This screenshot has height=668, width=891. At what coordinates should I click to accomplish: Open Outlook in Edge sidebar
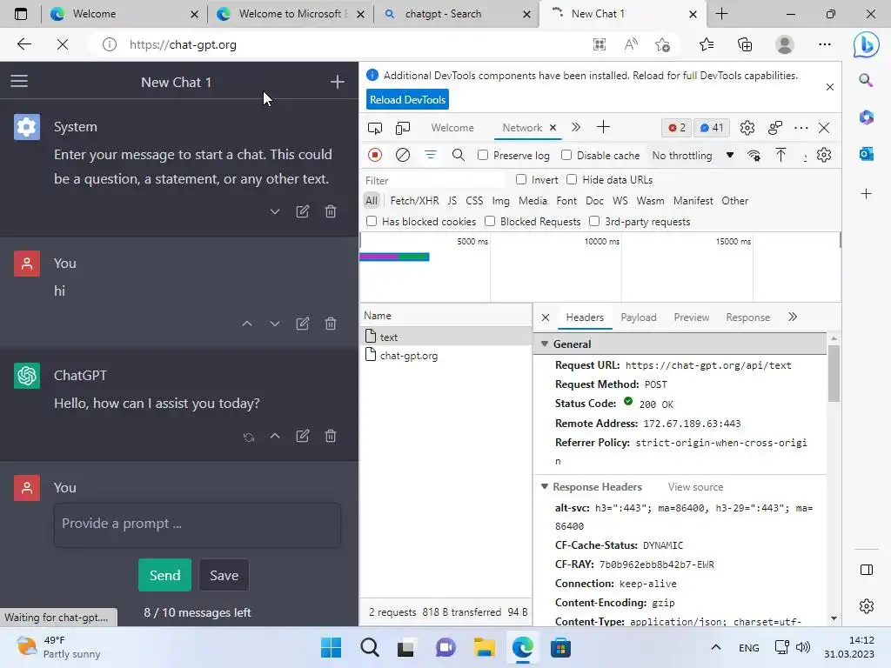[866, 153]
